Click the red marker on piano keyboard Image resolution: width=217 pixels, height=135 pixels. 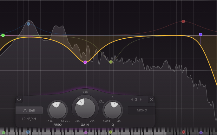click(183, 132)
